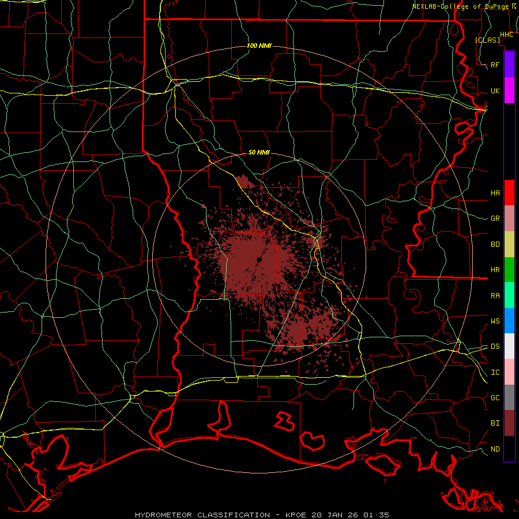Click the ND legend label
This screenshot has height=519, width=519.
(495, 449)
